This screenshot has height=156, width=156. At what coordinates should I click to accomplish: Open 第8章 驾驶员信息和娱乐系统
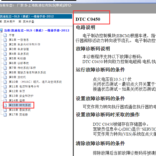click(x=27, y=72)
